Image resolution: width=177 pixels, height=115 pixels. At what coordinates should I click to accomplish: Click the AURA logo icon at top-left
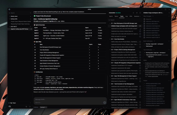click(x=9, y=9)
